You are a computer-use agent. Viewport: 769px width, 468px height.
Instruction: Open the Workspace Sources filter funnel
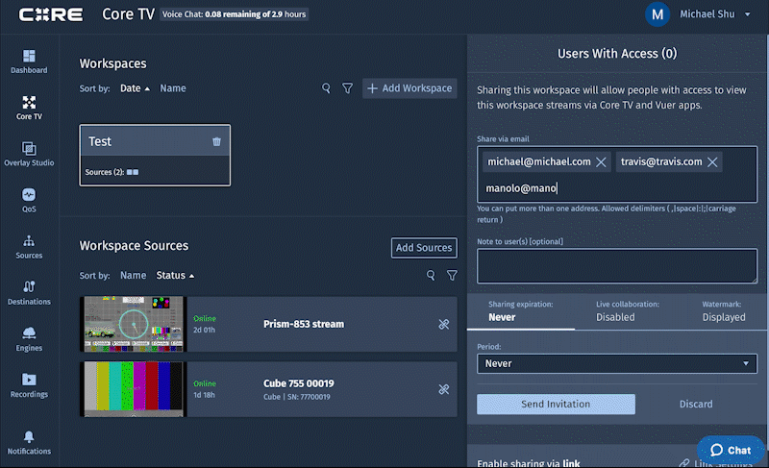pyautogui.click(x=452, y=276)
